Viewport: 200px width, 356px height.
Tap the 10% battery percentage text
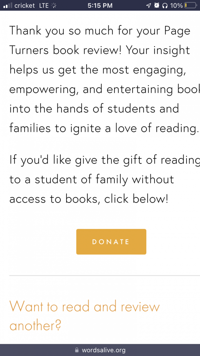click(x=176, y=5)
